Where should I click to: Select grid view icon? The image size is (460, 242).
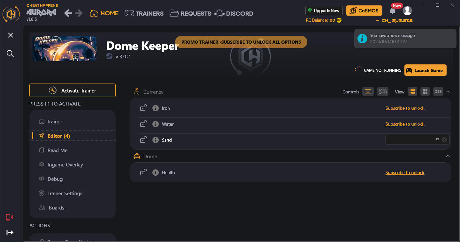(425, 92)
